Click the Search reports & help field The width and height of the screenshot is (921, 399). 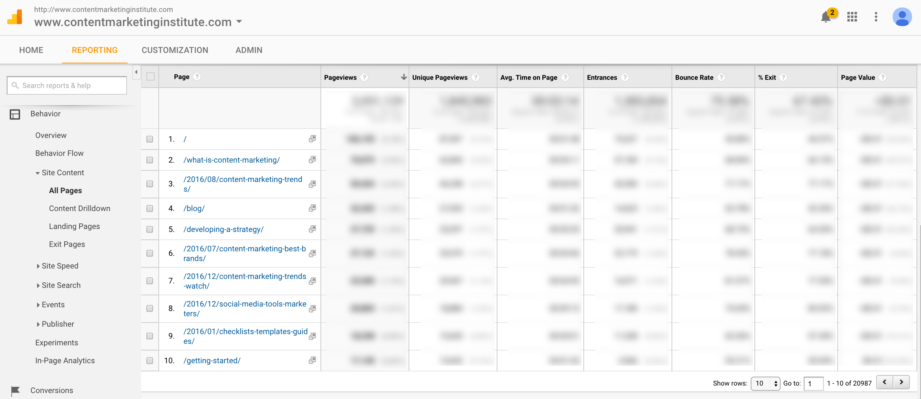(67, 85)
